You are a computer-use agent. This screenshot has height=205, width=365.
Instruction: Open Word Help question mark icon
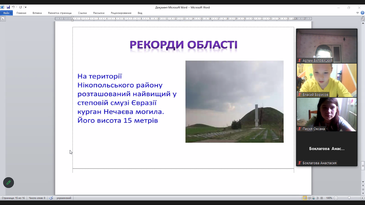pos(362,13)
